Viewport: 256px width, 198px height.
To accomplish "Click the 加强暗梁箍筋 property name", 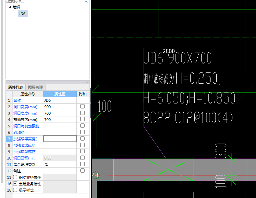I will (x=24, y=152).
